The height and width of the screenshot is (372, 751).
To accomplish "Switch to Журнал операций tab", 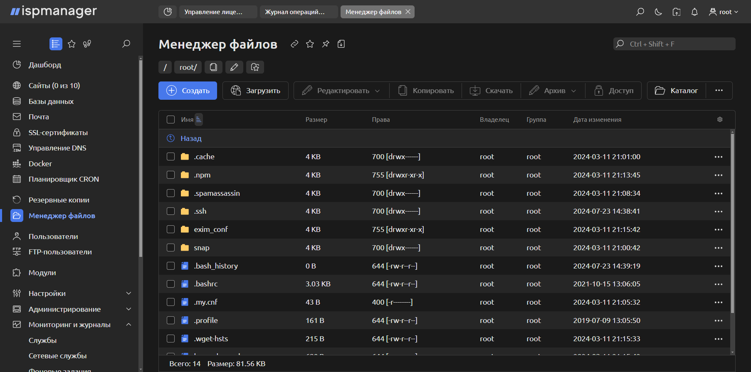I will (x=299, y=12).
